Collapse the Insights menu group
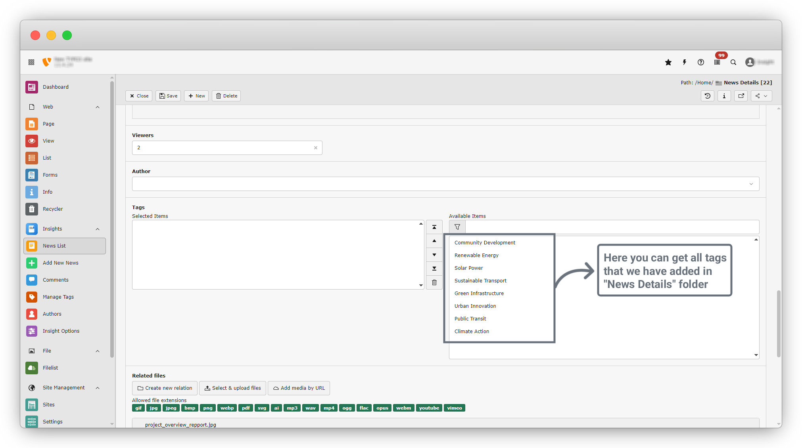The height and width of the screenshot is (448, 802). coord(98,229)
